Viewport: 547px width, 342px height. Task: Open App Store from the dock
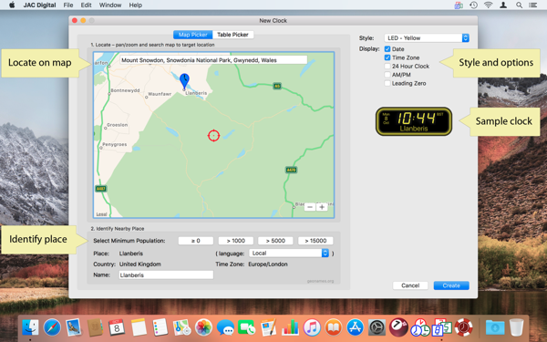(x=355, y=327)
